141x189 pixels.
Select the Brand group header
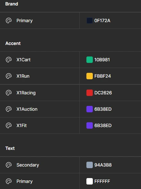click(12, 4)
